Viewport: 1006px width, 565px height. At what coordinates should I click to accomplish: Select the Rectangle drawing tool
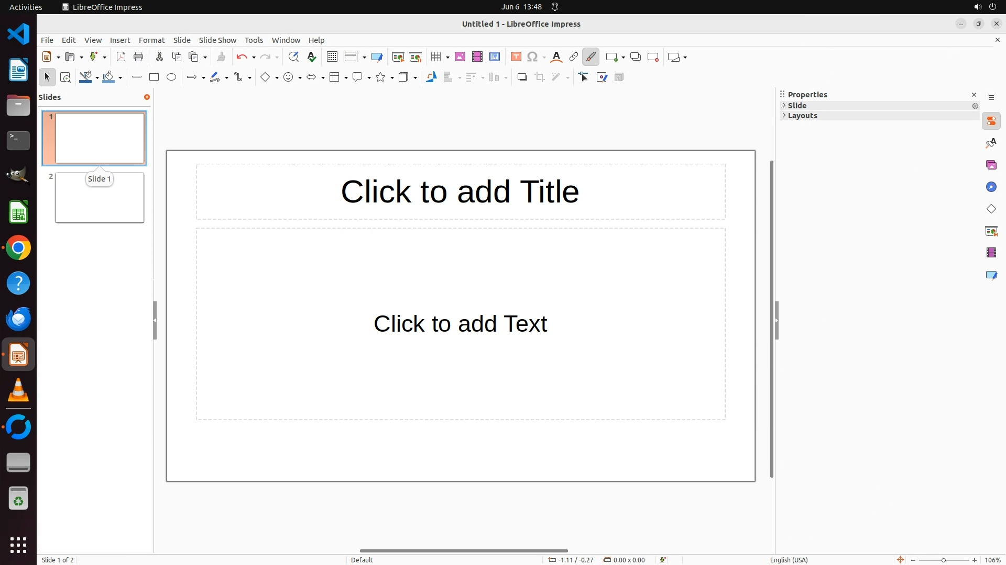pyautogui.click(x=154, y=77)
